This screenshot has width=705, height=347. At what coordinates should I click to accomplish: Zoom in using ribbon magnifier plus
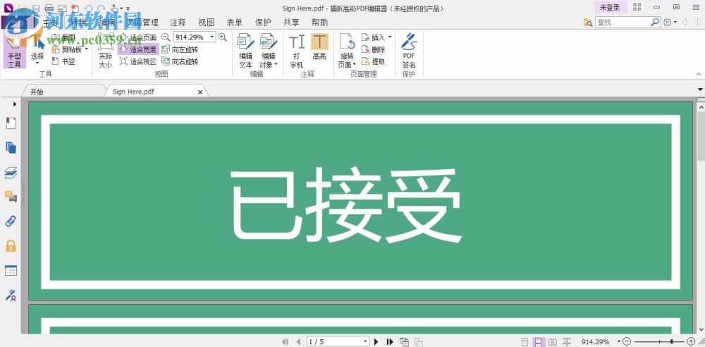(x=223, y=37)
